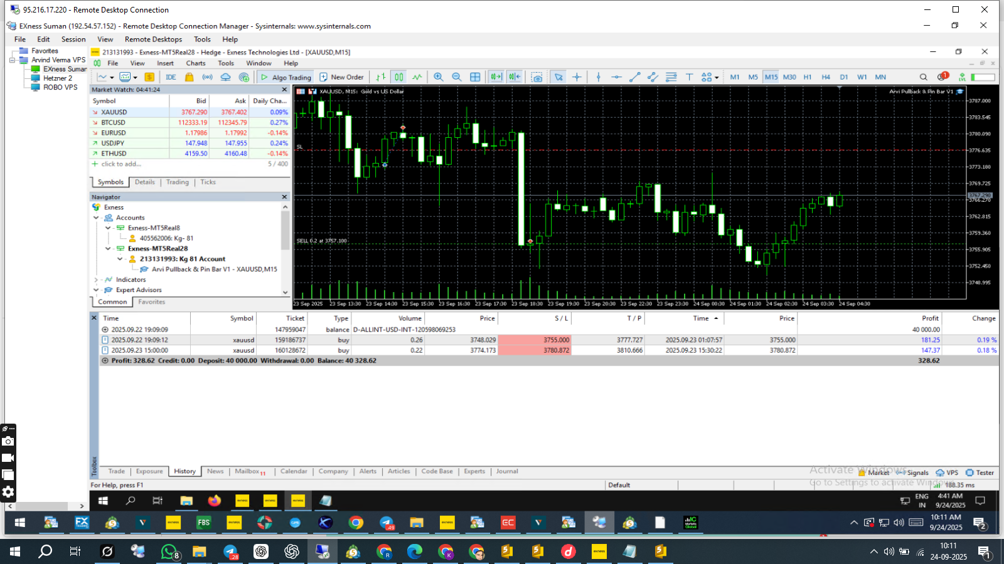Open Tester link in status bar
The height and width of the screenshot is (564, 1004).
[x=980, y=473]
